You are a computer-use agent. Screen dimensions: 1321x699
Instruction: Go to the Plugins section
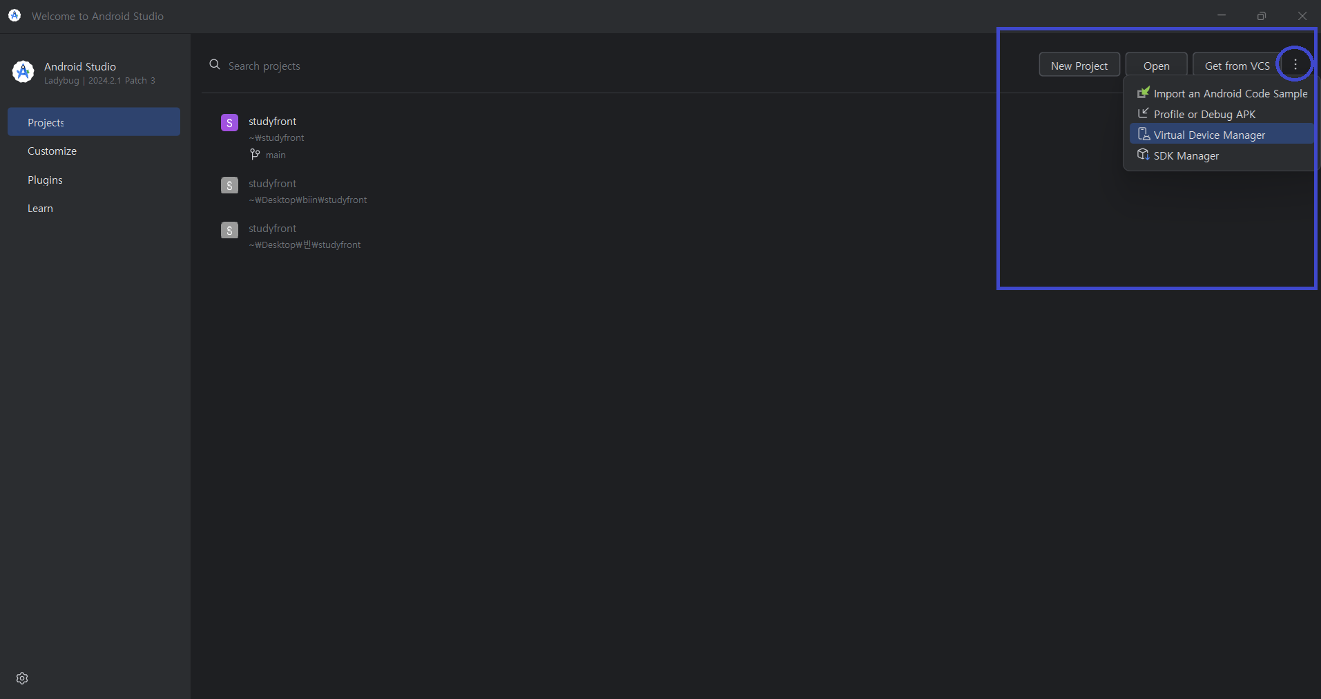pos(45,180)
